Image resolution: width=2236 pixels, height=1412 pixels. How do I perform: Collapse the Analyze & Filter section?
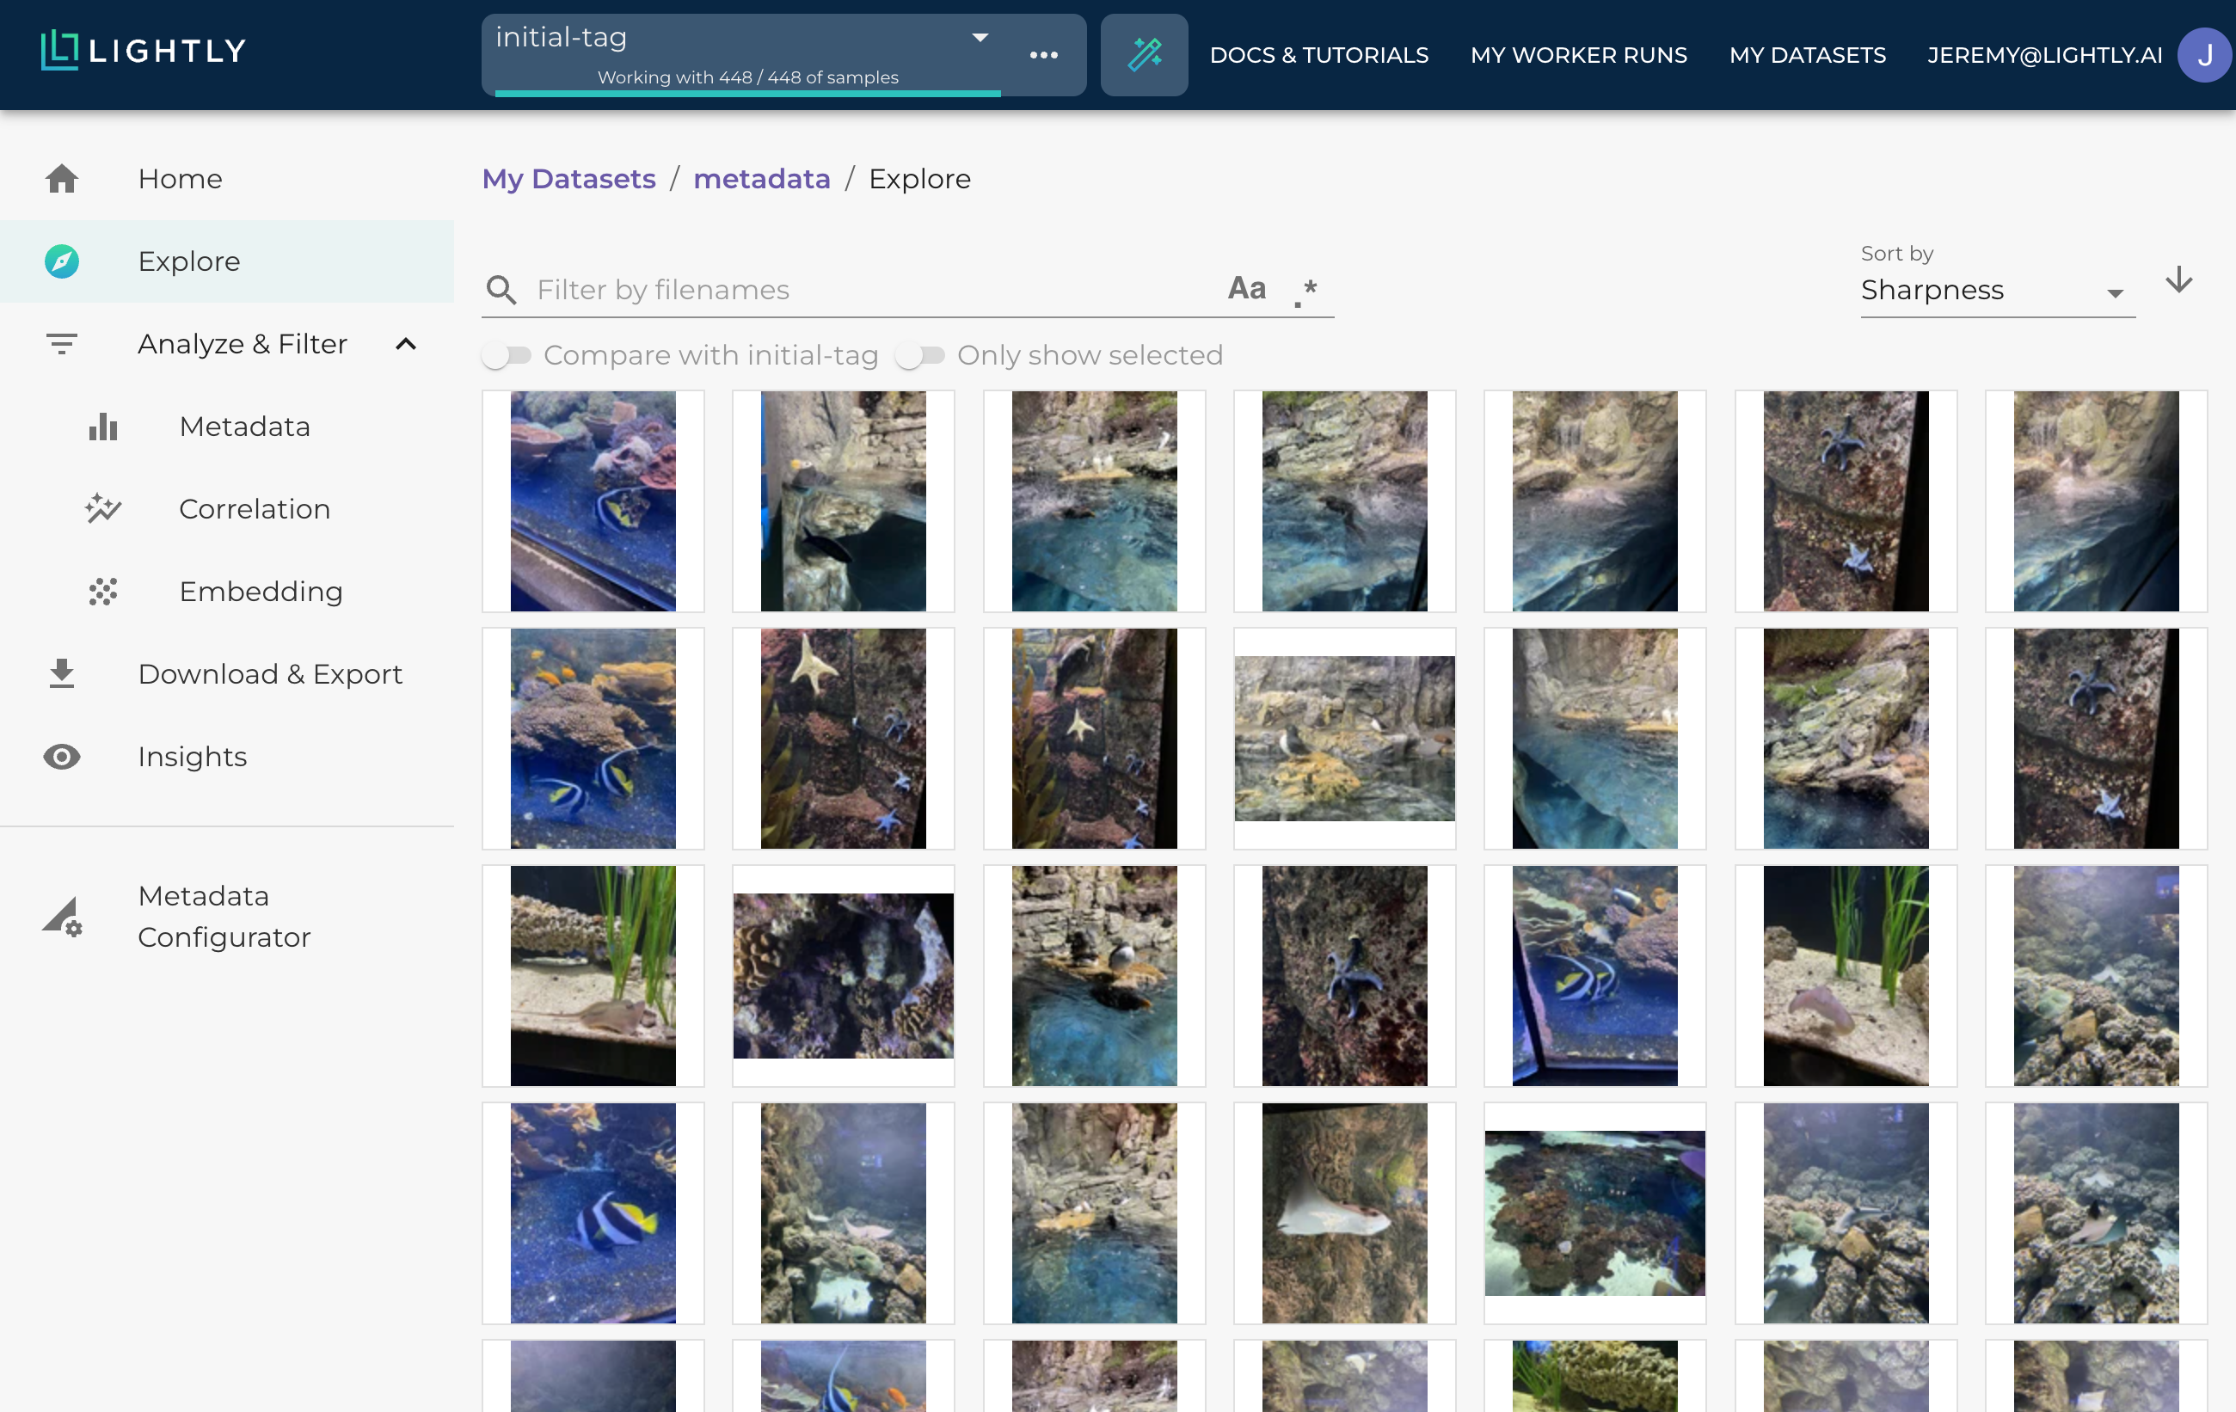point(406,345)
